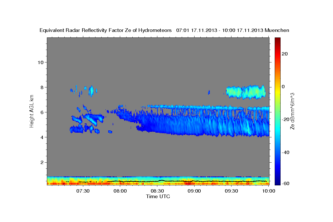
Task: Click the height label '6'
Action: 41,112
